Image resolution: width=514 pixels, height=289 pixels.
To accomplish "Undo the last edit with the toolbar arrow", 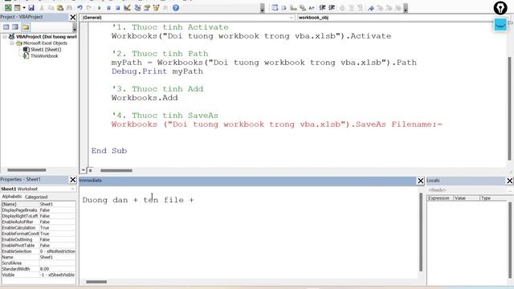I will coord(80,7).
